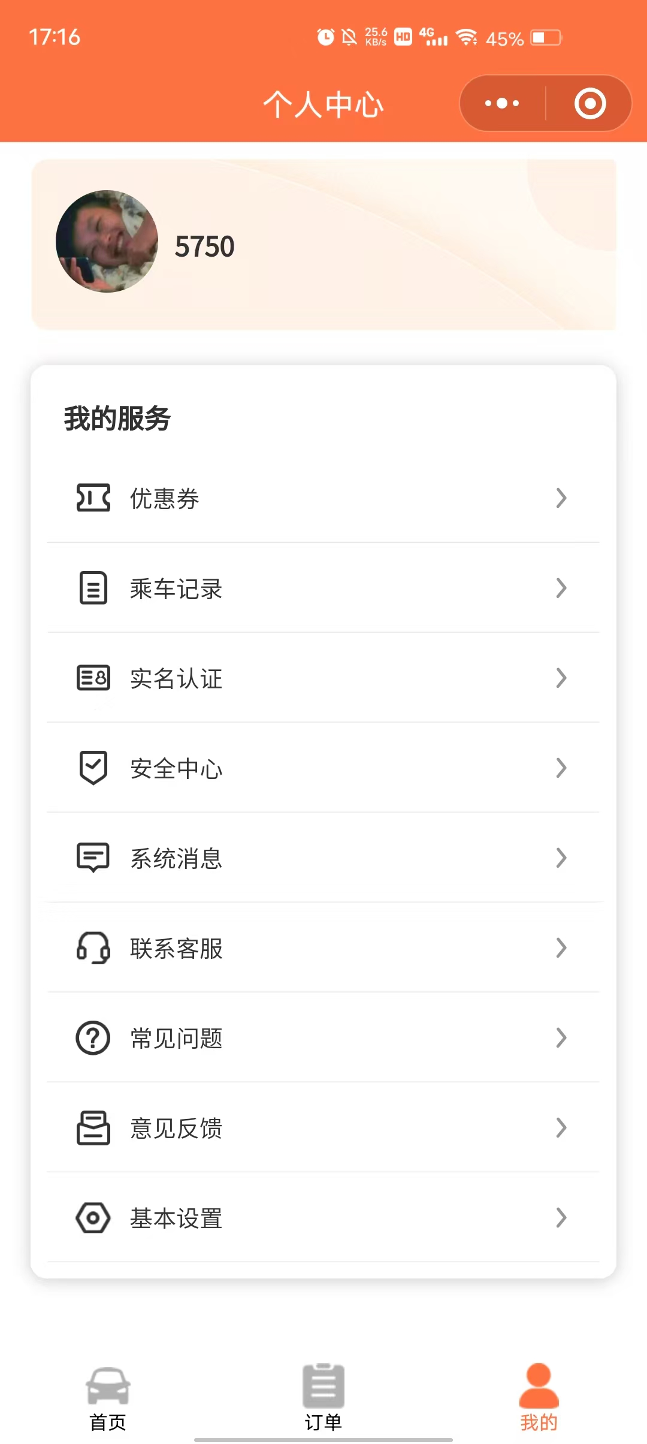Open the 联系客服 link
Viewport: 647px width, 1444px height.
176,949
